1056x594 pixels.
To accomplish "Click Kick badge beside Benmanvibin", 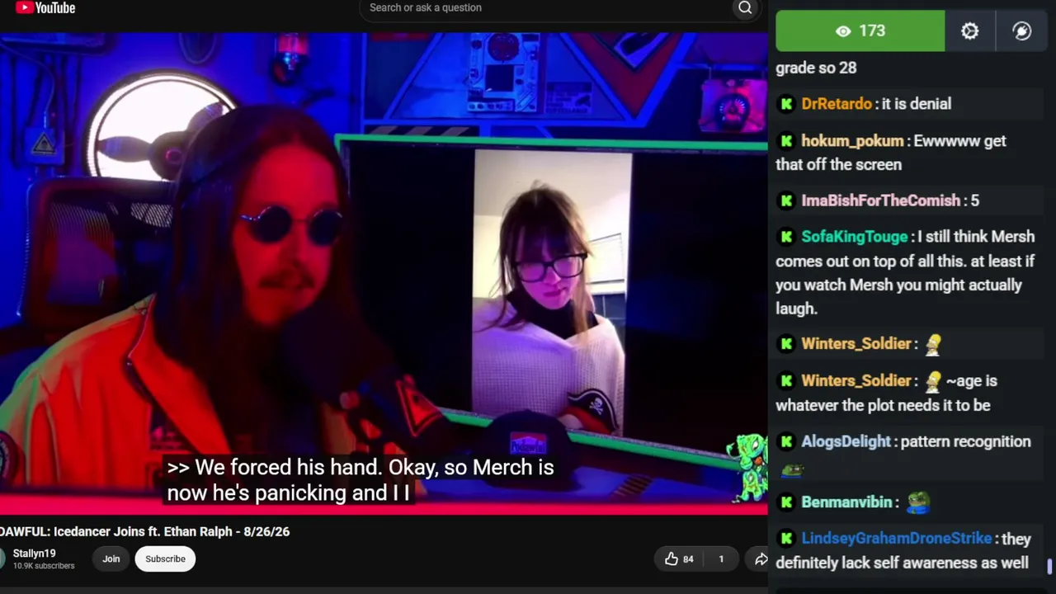I will point(786,502).
